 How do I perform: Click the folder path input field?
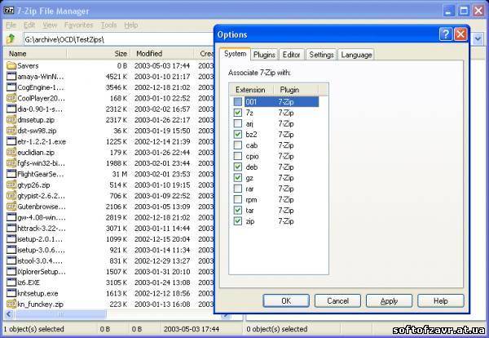[118, 39]
